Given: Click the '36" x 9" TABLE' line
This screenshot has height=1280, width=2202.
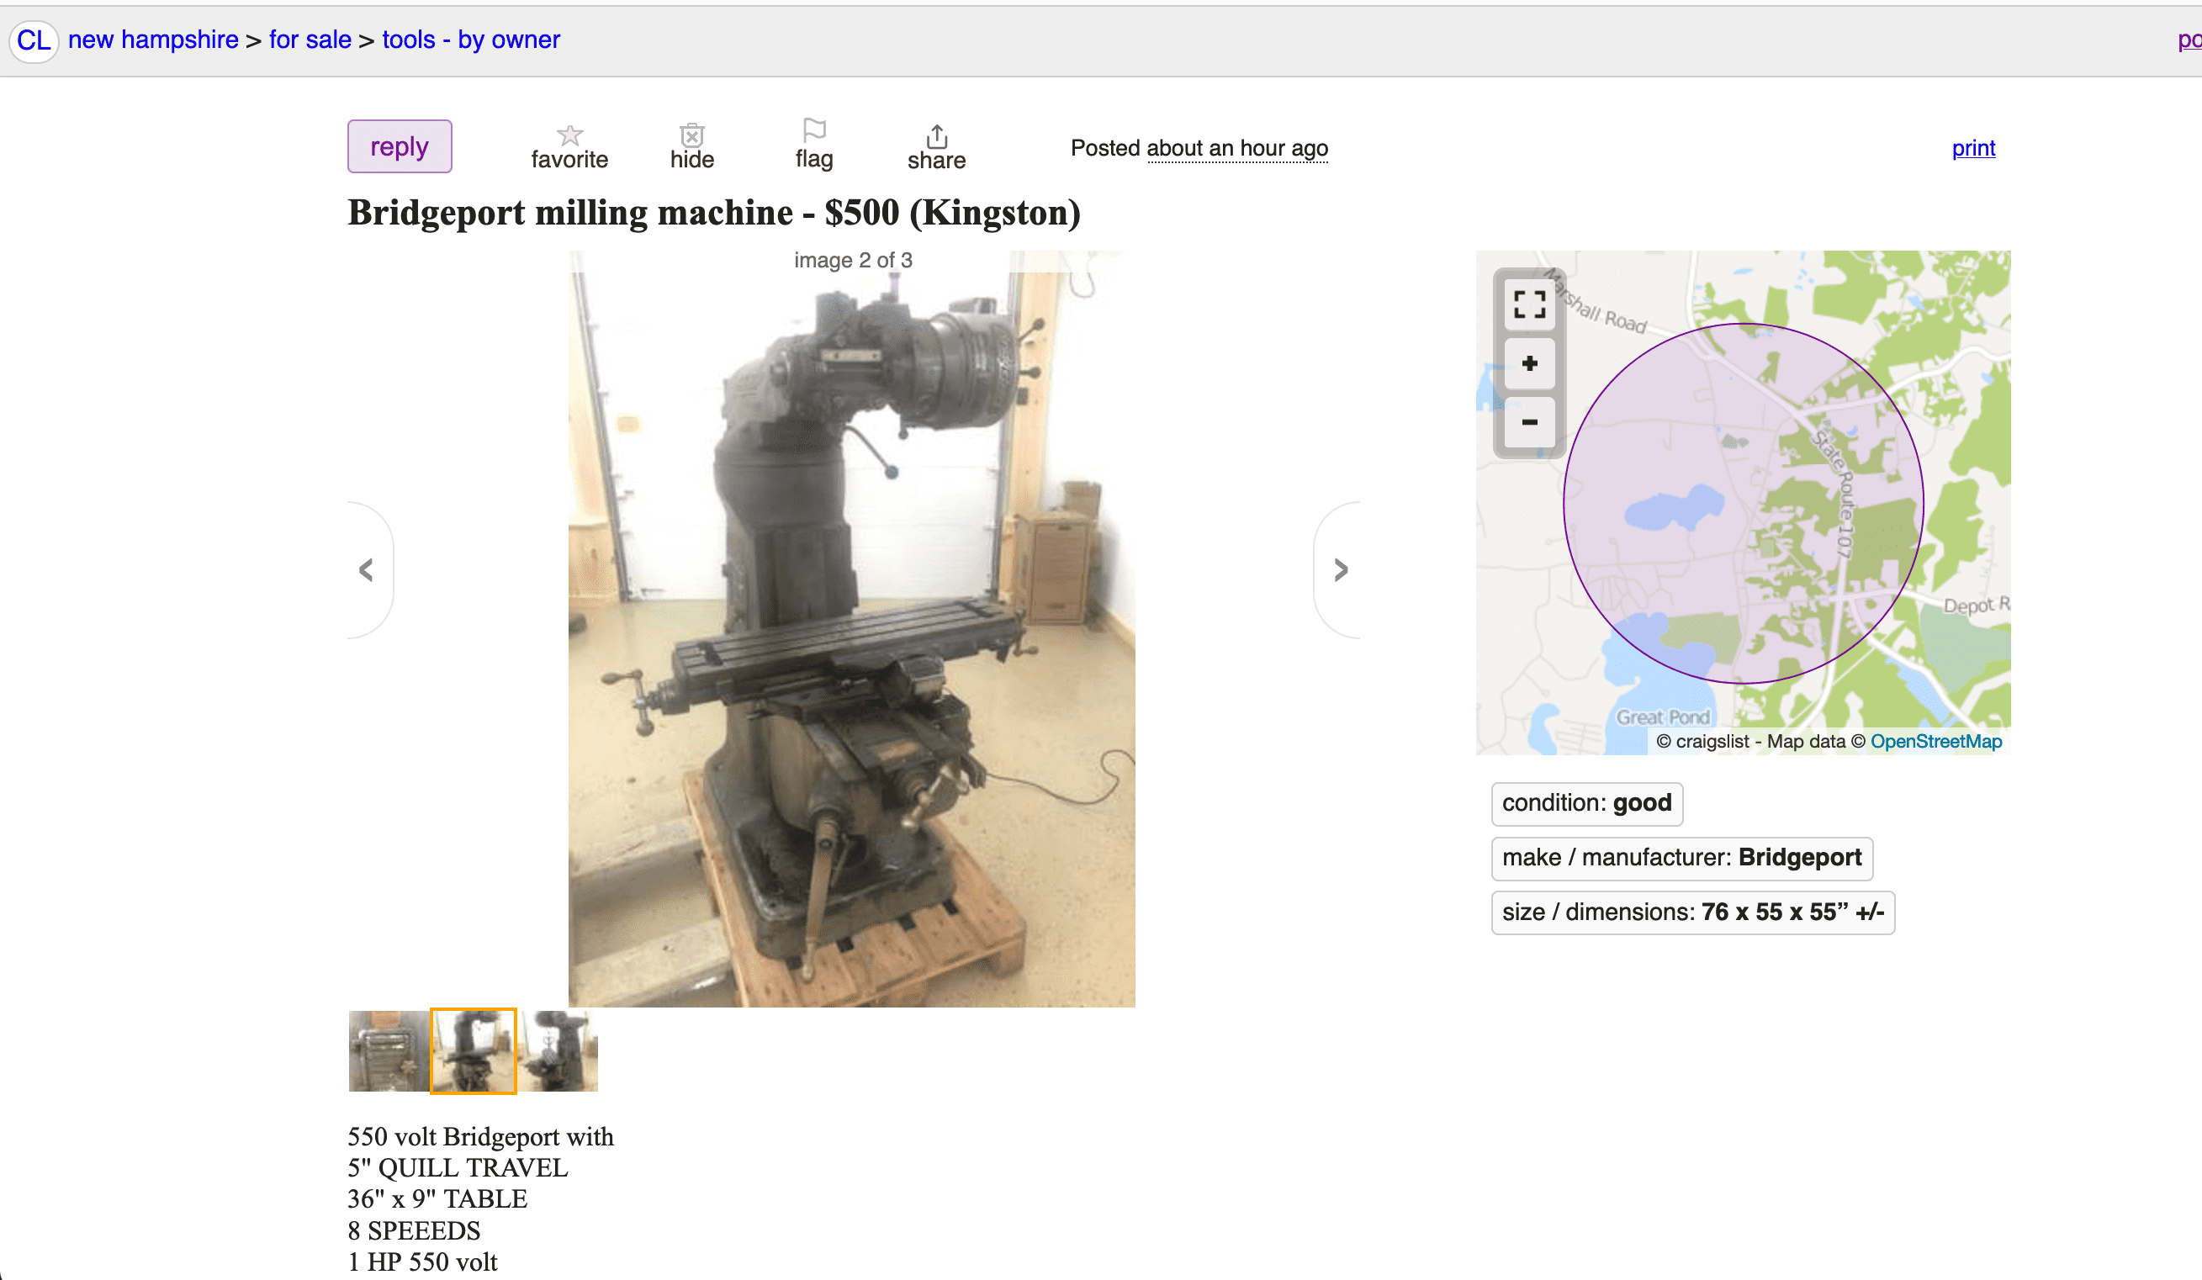Looking at the screenshot, I should tap(437, 1199).
